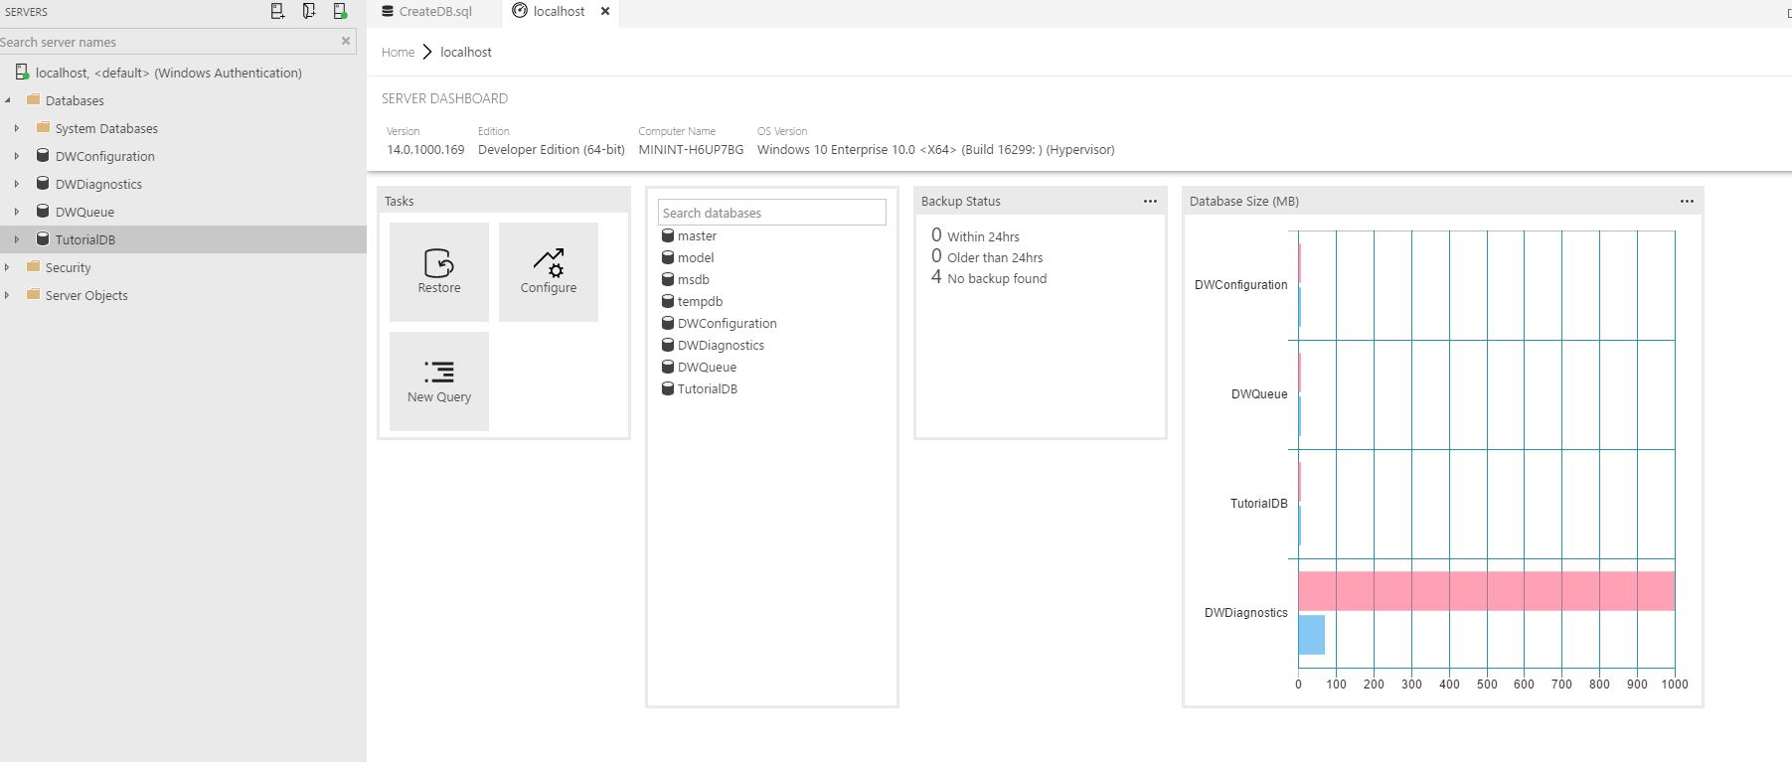The image size is (1792, 762).
Task: Click the version value 14.0.1000.169
Action: coord(425,149)
